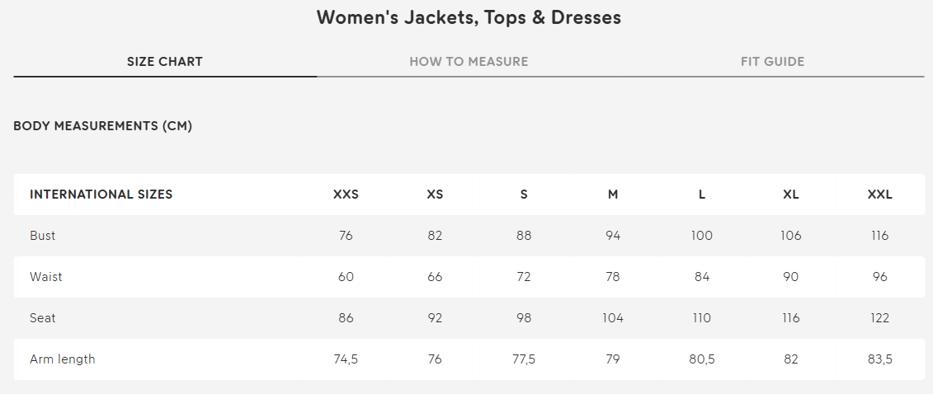933x394 pixels.
Task: Select the Waist row label
Action: [x=46, y=277]
